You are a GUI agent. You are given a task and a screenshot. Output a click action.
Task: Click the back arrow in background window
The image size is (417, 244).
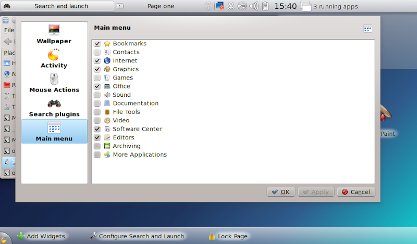8,42
